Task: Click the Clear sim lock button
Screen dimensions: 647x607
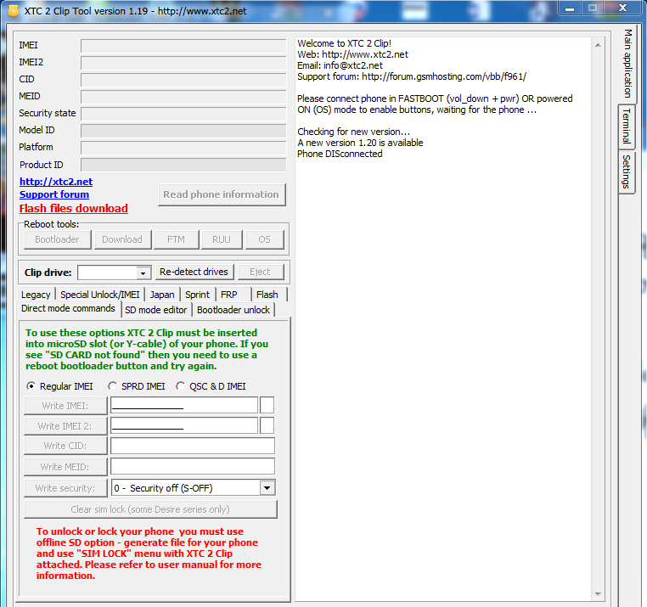Action: tap(150, 509)
